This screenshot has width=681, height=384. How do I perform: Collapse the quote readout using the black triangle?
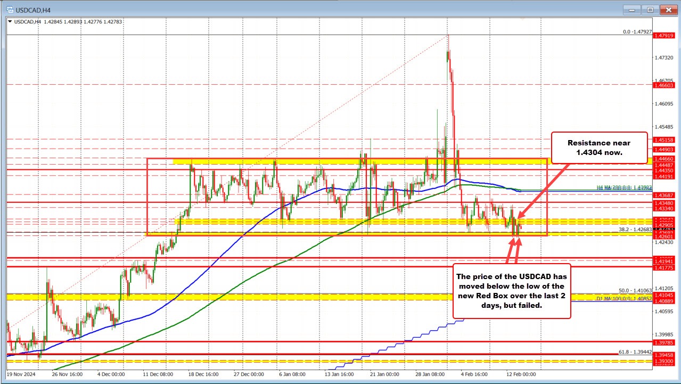[10, 22]
